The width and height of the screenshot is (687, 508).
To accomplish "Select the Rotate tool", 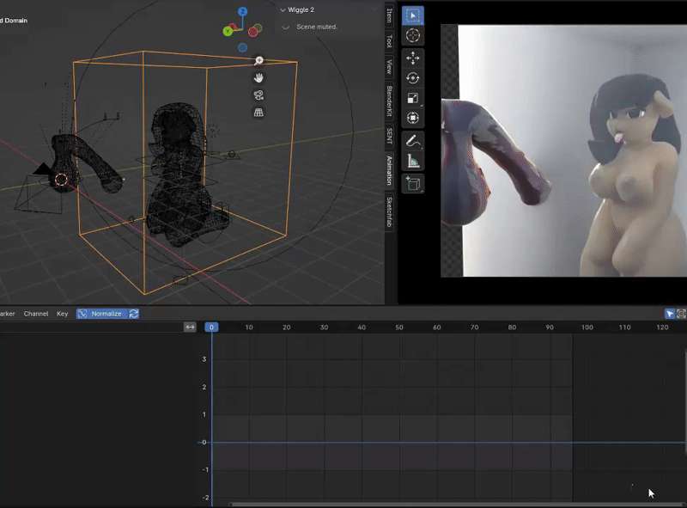I will tap(412, 78).
